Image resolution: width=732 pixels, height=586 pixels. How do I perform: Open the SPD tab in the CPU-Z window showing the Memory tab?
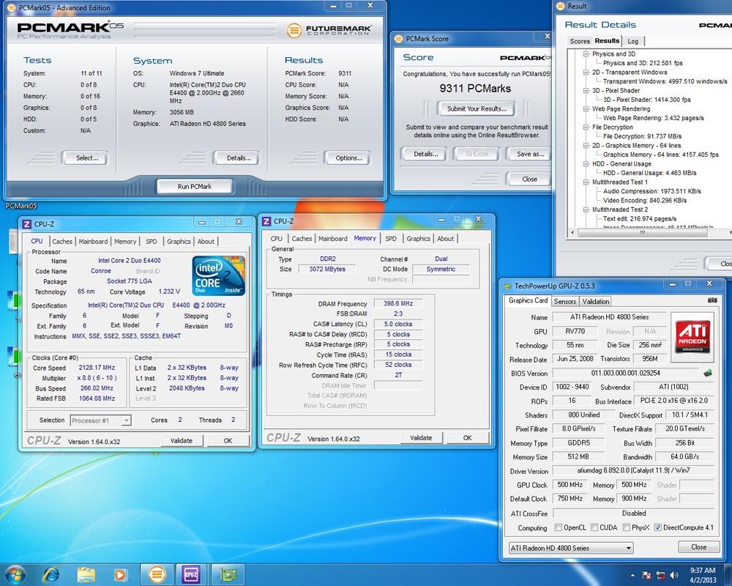[x=391, y=239]
